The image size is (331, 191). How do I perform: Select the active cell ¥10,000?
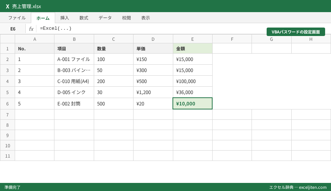pyautogui.click(x=192, y=104)
